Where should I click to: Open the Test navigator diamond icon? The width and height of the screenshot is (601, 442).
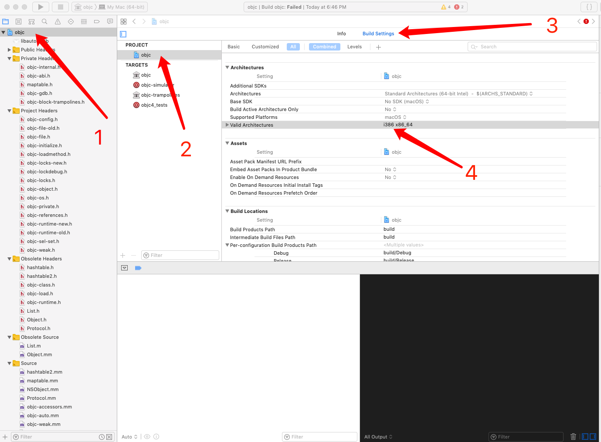coord(71,21)
